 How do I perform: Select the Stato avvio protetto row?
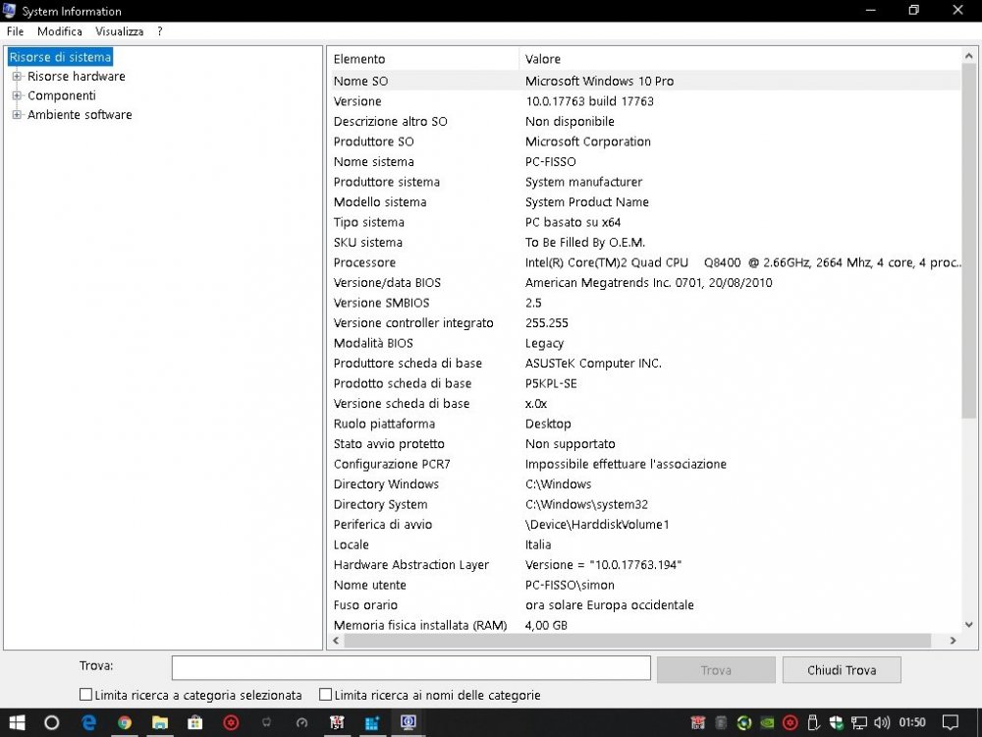pyautogui.click(x=644, y=444)
